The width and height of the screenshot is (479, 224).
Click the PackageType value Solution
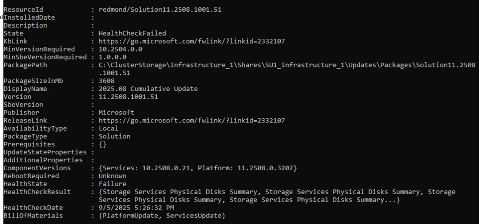114,136
